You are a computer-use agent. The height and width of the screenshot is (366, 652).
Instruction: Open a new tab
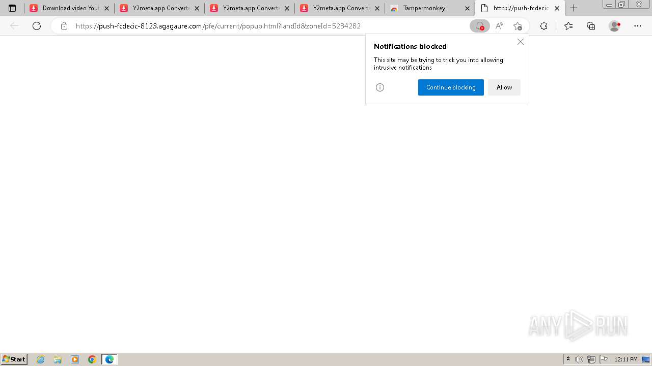pos(574,8)
